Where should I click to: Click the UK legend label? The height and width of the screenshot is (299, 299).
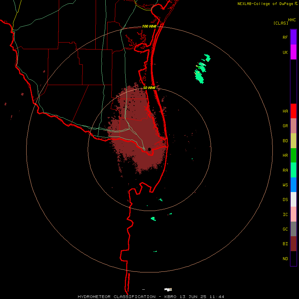[x=285, y=52]
